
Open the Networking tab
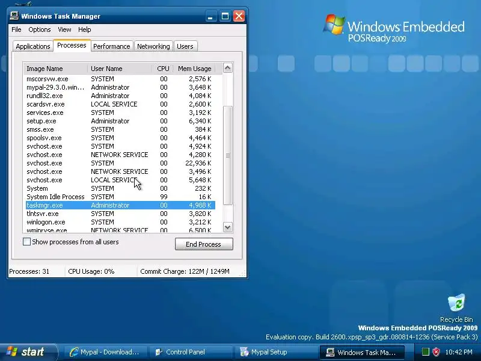[153, 46]
